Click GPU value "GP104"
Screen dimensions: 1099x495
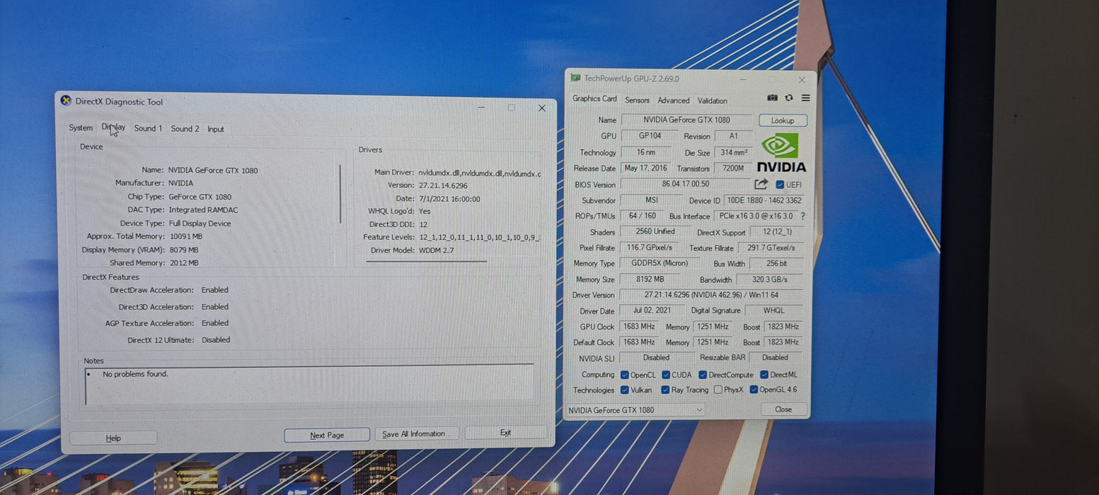[x=650, y=136]
